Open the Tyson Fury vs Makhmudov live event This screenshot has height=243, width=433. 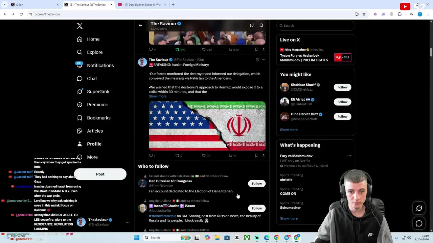click(x=316, y=55)
